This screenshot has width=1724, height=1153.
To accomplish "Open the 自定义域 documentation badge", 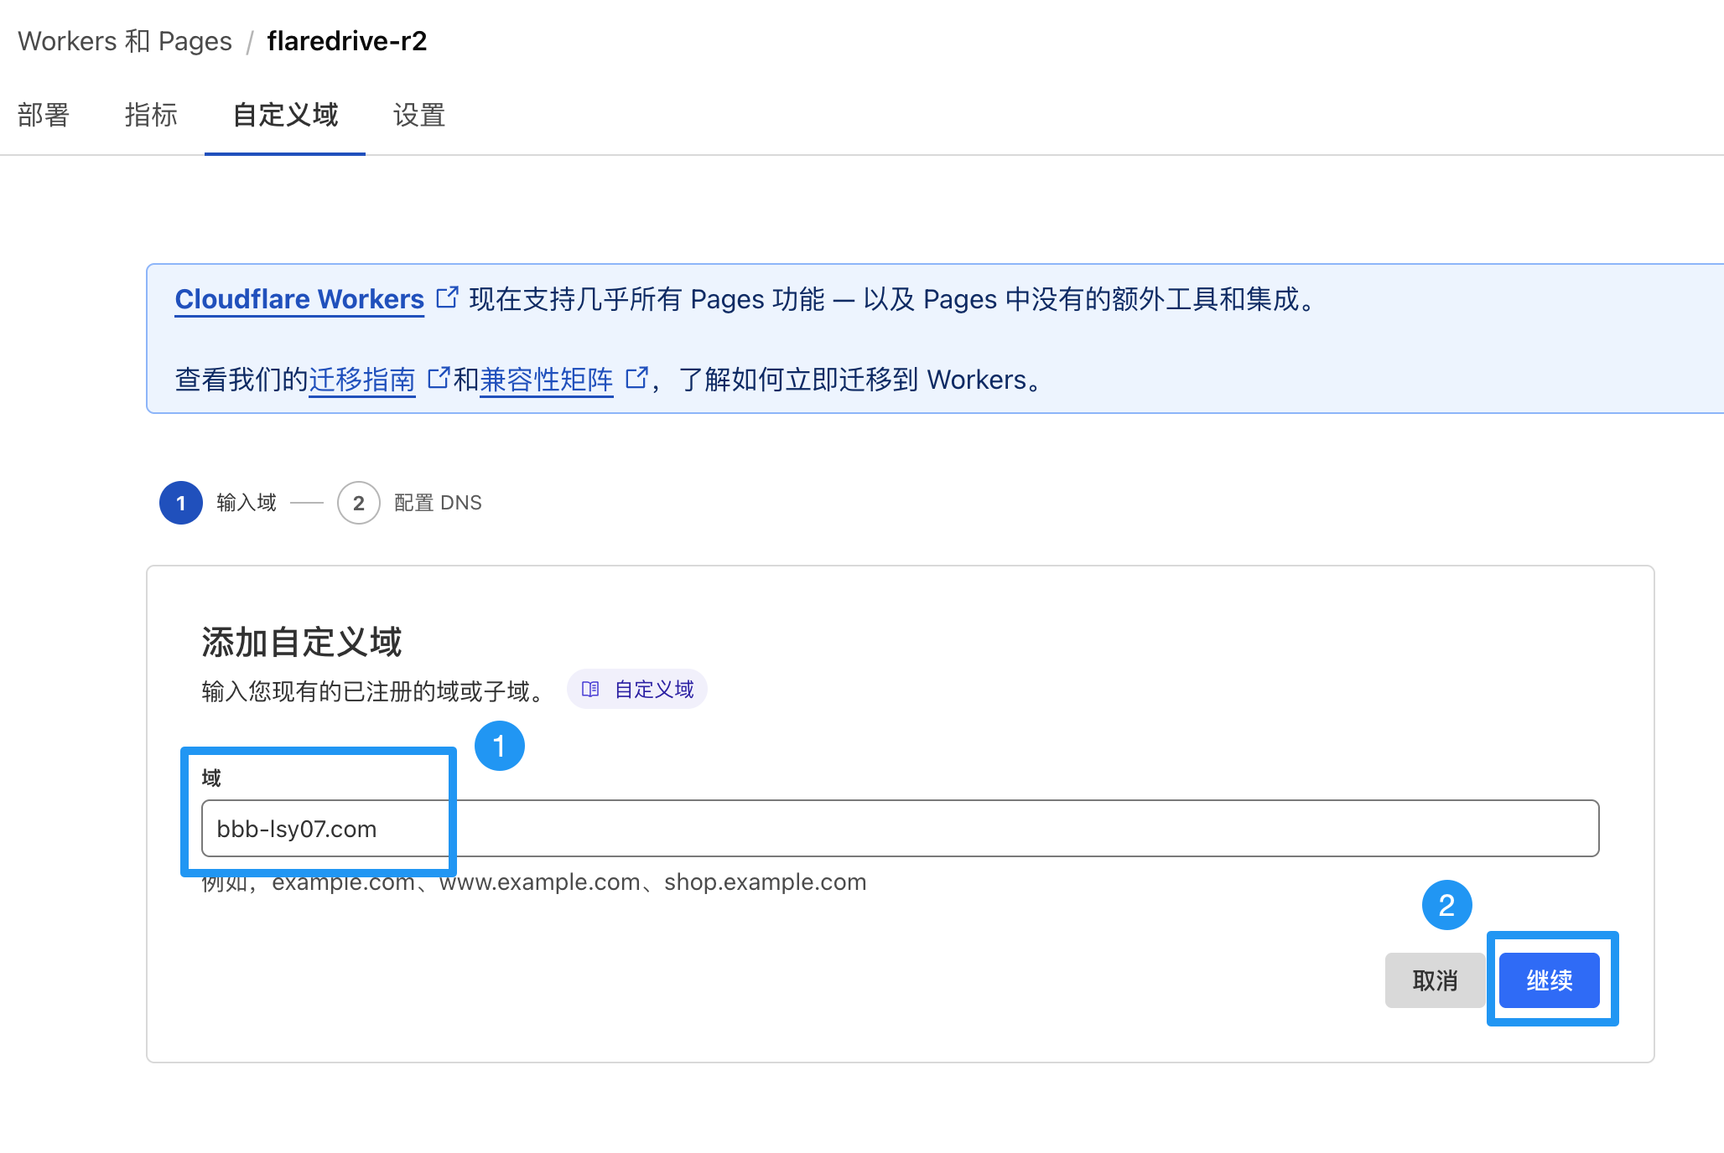I will (637, 689).
